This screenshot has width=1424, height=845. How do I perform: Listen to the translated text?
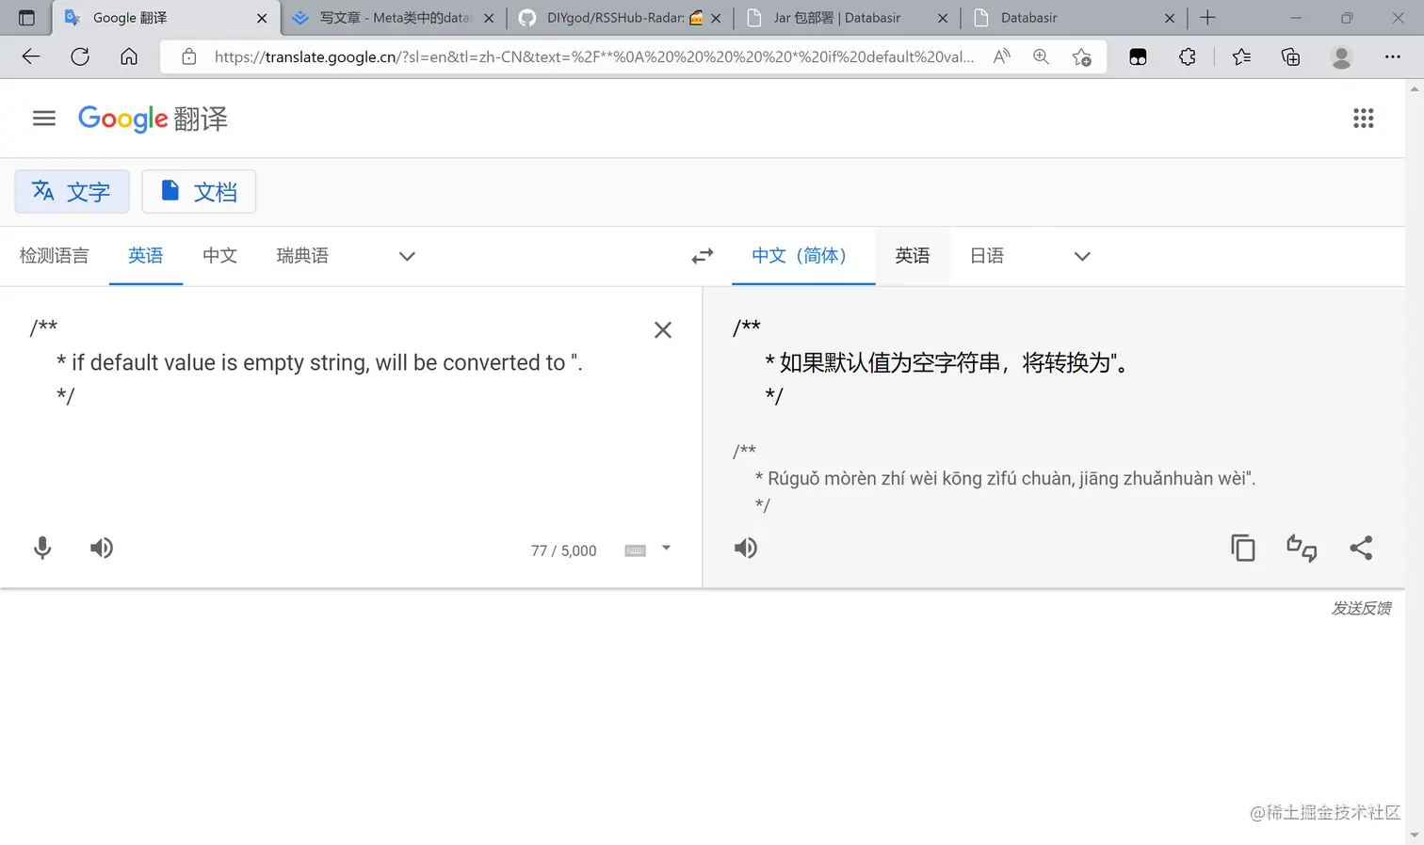pyautogui.click(x=746, y=548)
